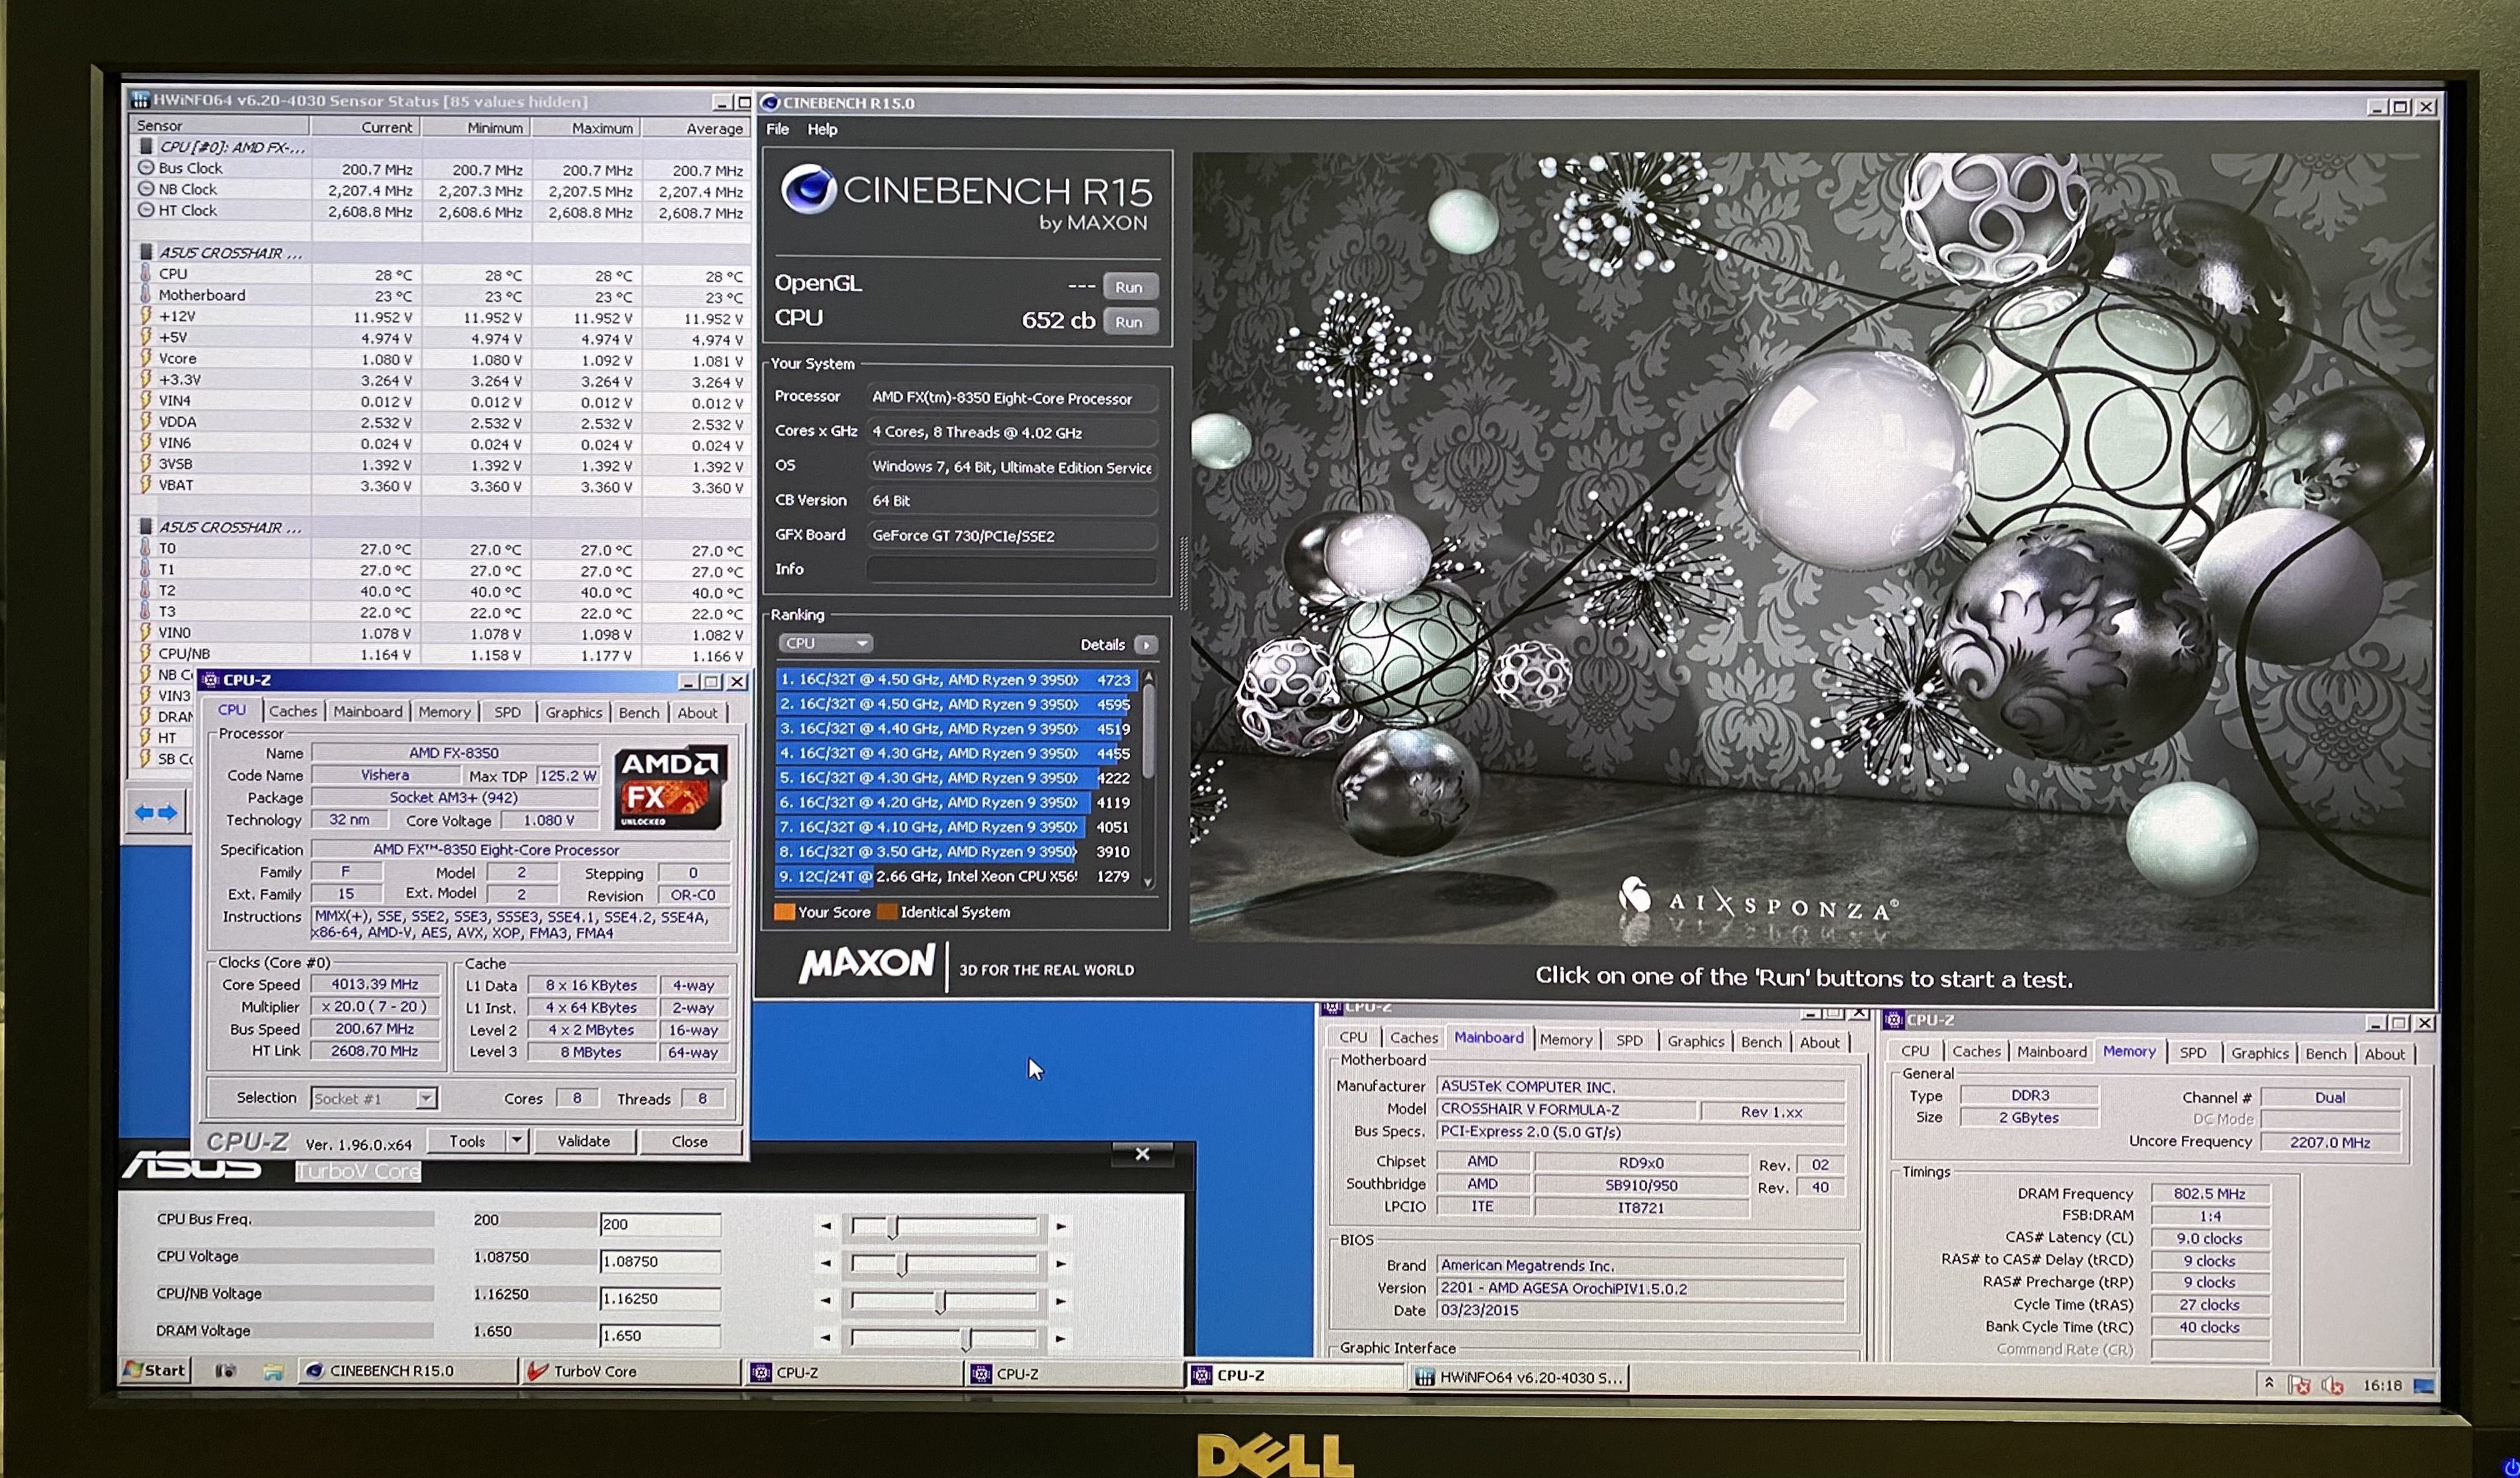Image resolution: width=2520 pixels, height=1478 pixels.
Task: Select ranking entry 1 scoring 4723
Action: pyautogui.click(x=956, y=680)
